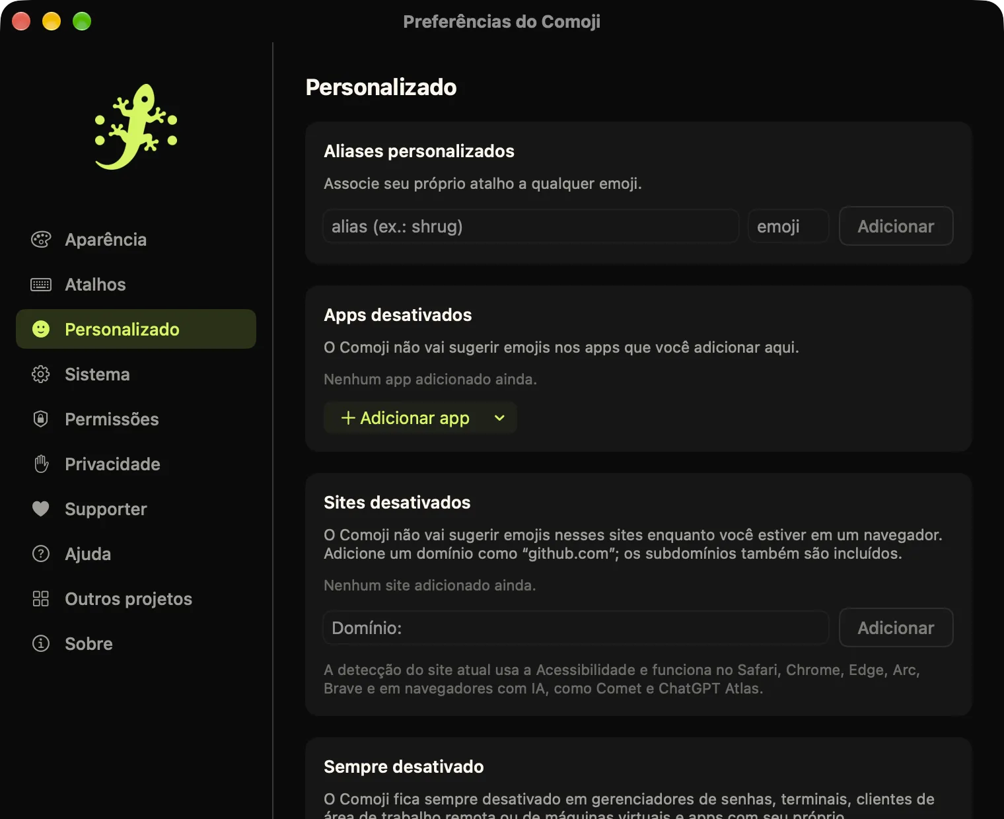Click the Supporter heart icon
Screen dimensions: 1004x819
point(41,509)
